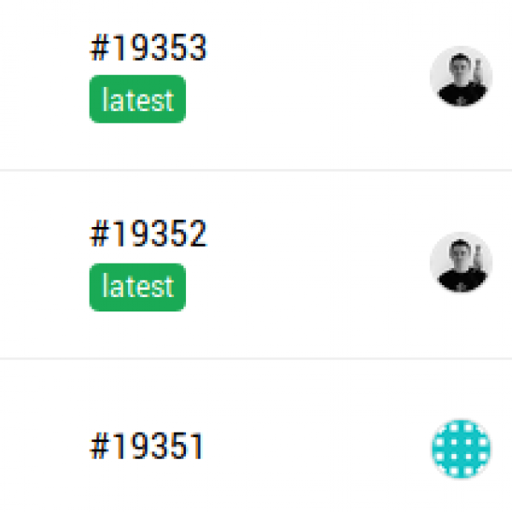View profile of #19353 pipeline author
Image resolution: width=512 pixels, height=512 pixels.
(x=461, y=77)
